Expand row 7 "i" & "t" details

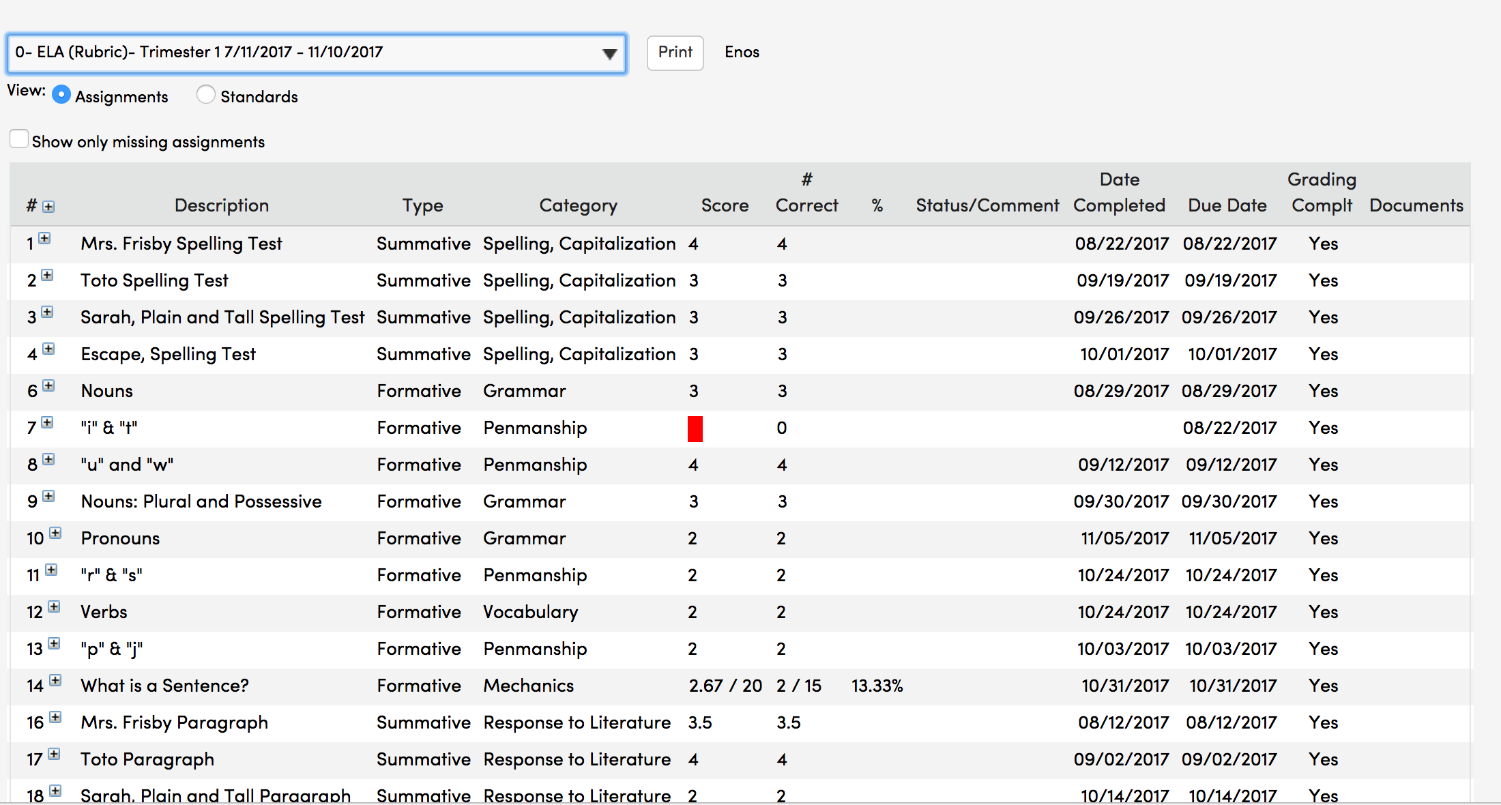pos(47,422)
